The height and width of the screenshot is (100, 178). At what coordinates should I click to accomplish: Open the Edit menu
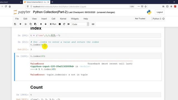[25, 19]
